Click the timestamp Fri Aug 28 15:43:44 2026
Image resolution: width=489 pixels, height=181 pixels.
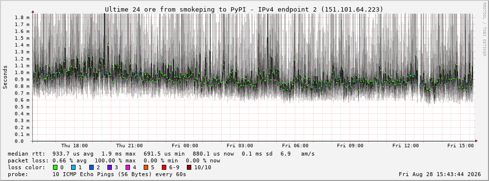pos(440,174)
